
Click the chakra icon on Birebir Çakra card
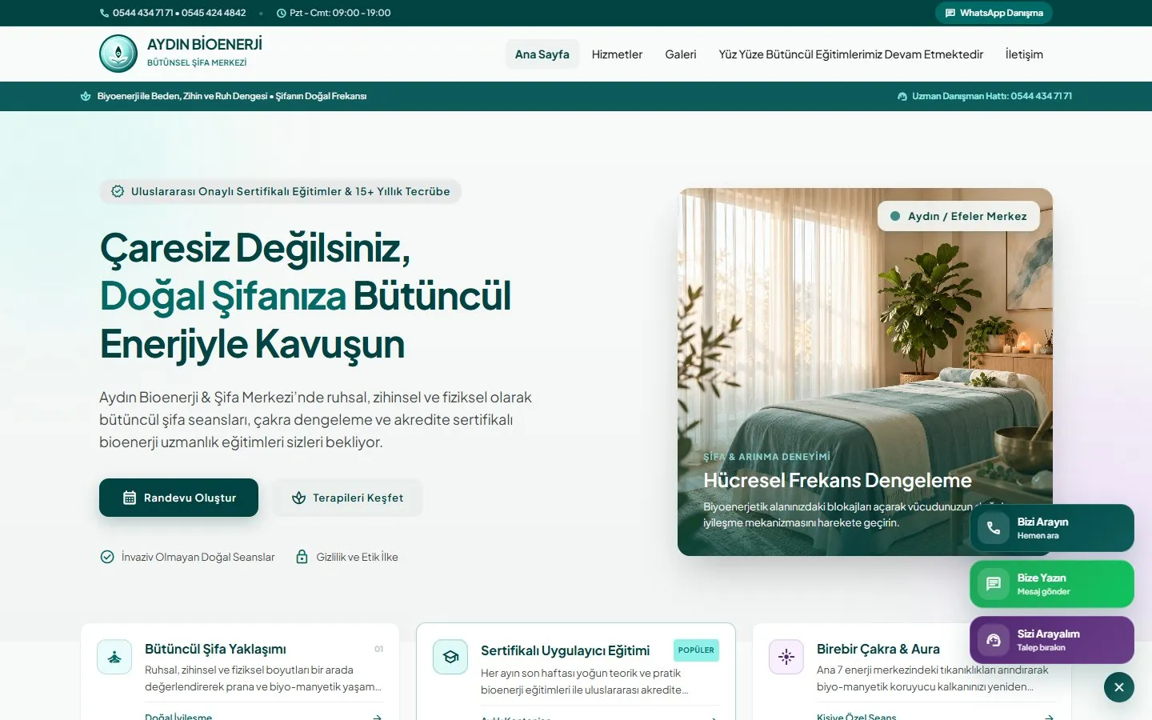click(786, 657)
